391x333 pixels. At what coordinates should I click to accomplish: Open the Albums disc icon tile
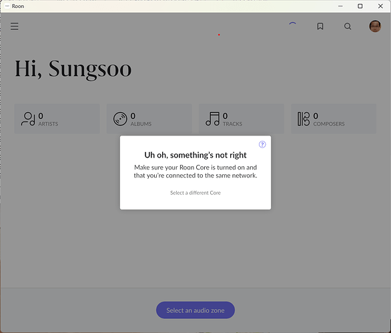[149, 119]
